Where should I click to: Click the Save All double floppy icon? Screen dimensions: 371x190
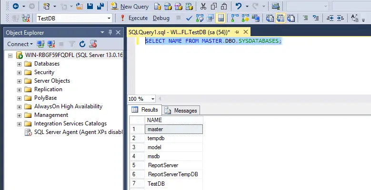tap(100, 6)
